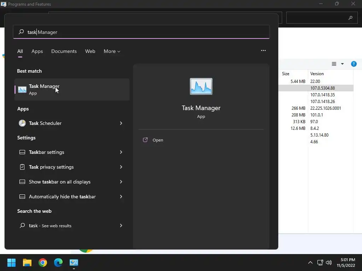
Task: Open Taskbar settings result
Action: [x=72, y=152]
